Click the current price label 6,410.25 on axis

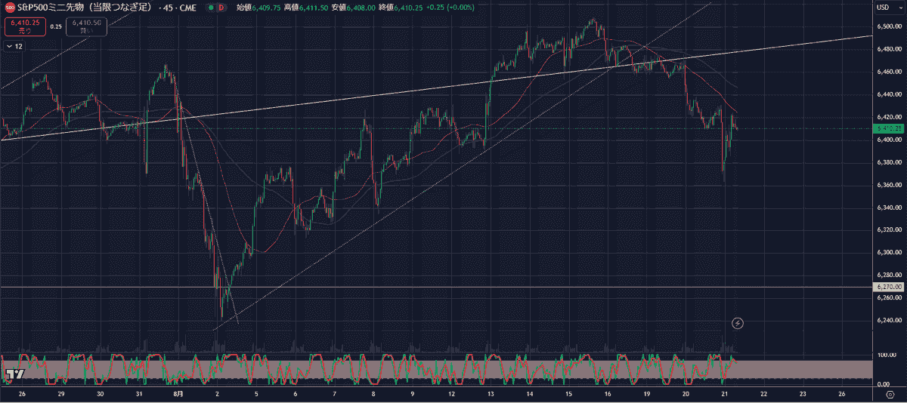888,128
